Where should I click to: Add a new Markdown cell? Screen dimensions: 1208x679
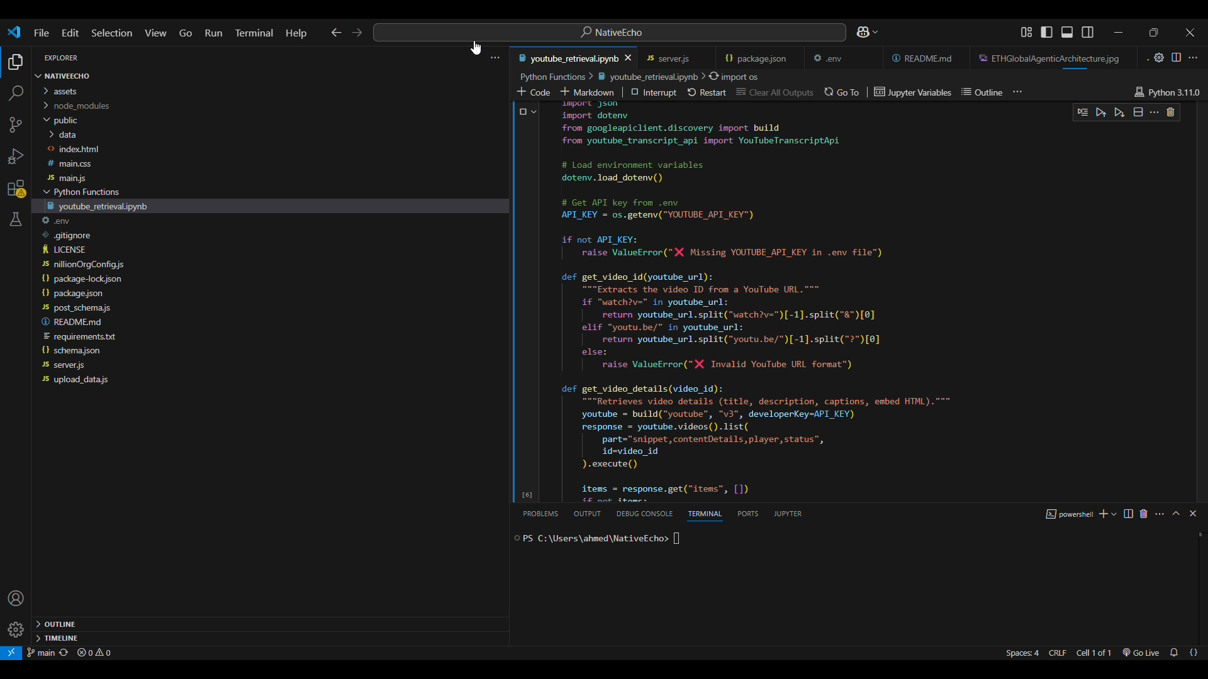(x=587, y=92)
